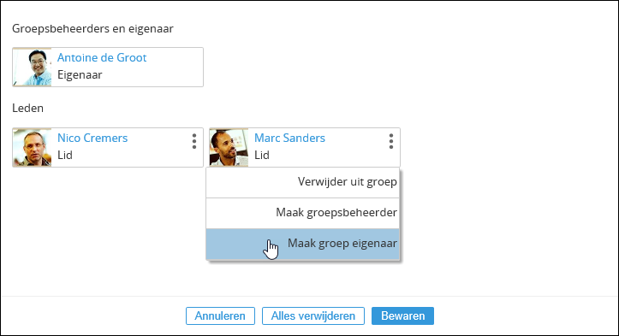Viewport: 619px width, 336px height.
Task: Click the 'Lid' role label under Marc Sanders
Action: click(262, 156)
